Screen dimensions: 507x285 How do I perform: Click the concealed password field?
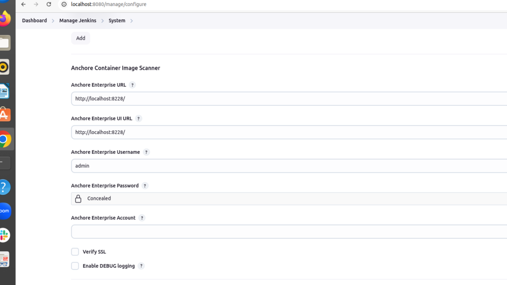pyautogui.click(x=289, y=199)
